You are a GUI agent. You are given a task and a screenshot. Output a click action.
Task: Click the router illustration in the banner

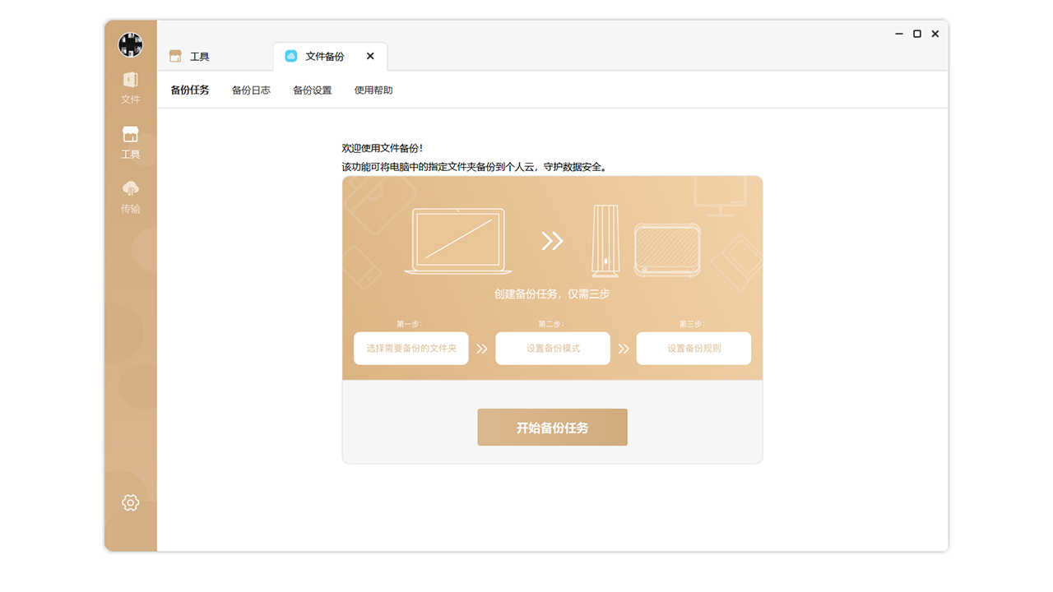click(x=605, y=241)
